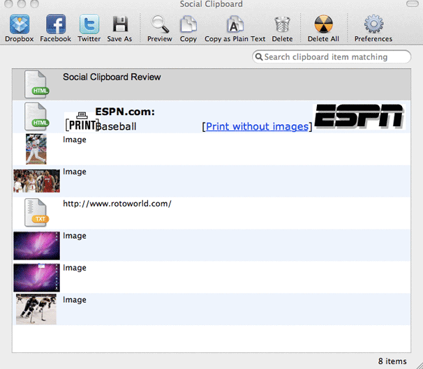The image size is (423, 369).
Task: Click the Save As floppy disk icon
Action: click(x=120, y=24)
